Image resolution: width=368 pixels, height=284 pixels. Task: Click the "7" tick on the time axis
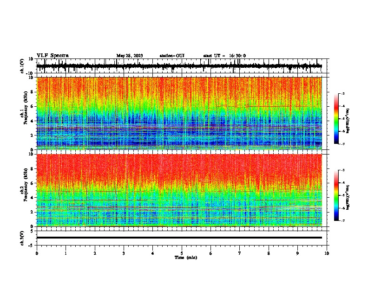pyautogui.click(x=240, y=253)
